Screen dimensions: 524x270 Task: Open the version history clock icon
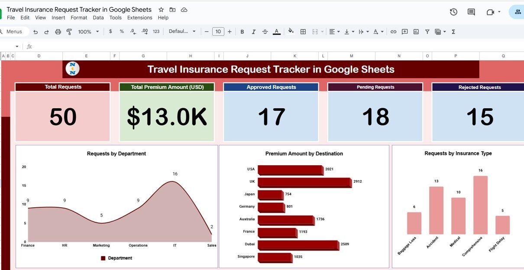(x=453, y=12)
